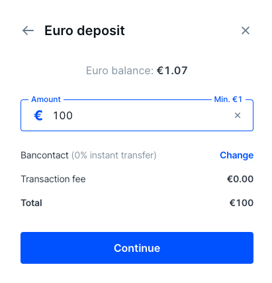
Task: Click the Amount box's top border line
Action: (137, 99)
